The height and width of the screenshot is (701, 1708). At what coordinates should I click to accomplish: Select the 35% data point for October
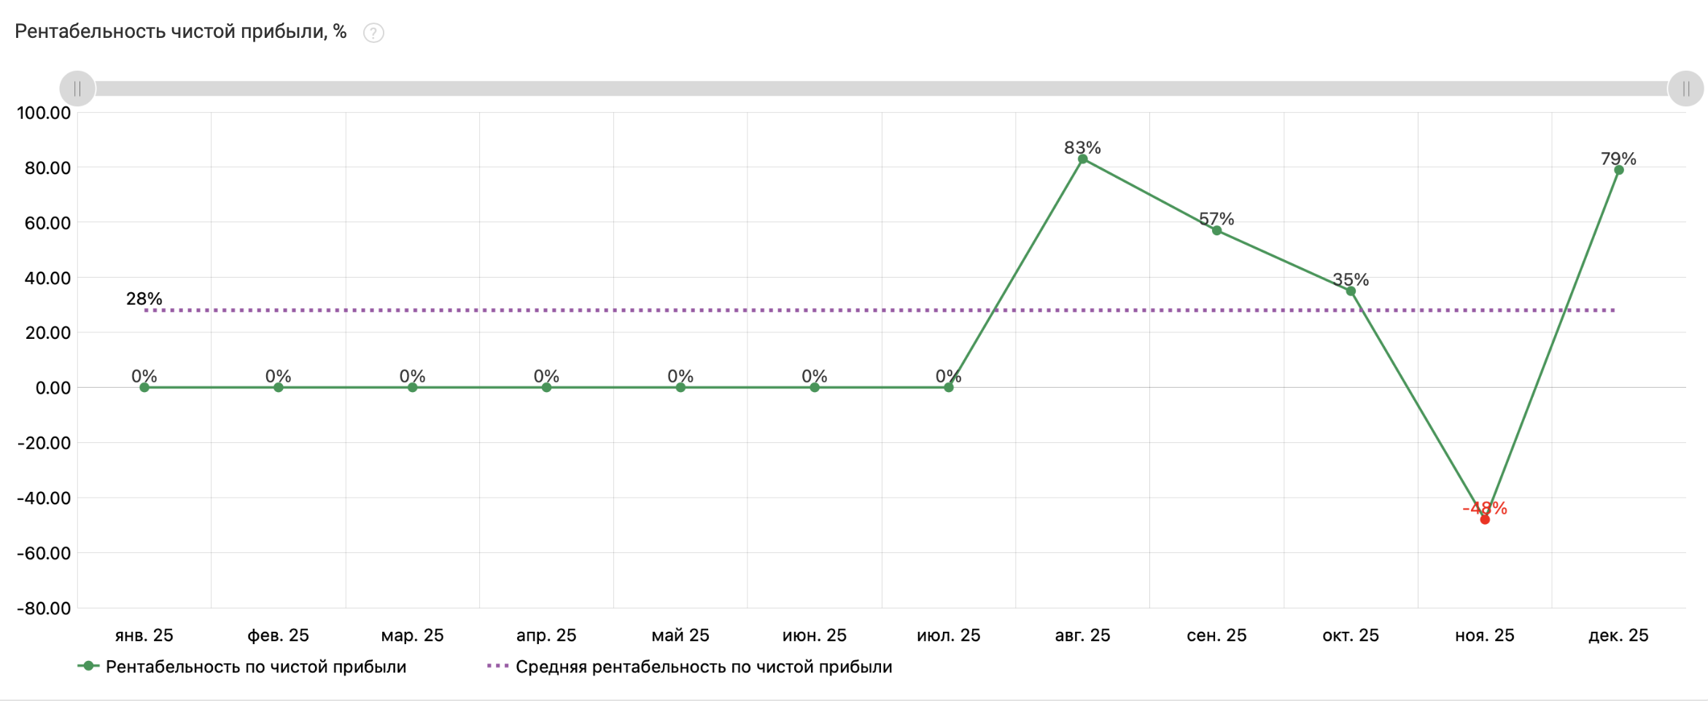1351,291
